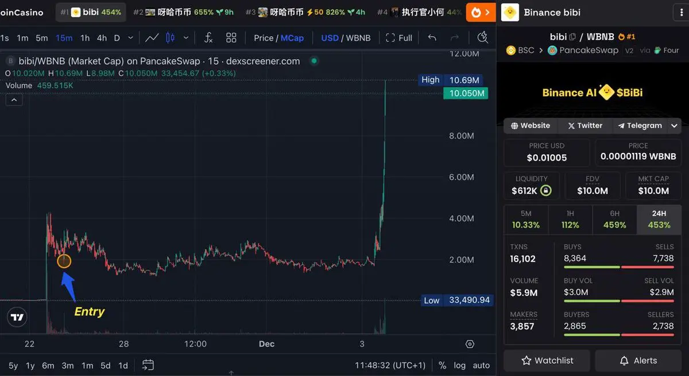Click the Binance bibi token logo
The height and width of the screenshot is (376, 689).
pos(510,12)
